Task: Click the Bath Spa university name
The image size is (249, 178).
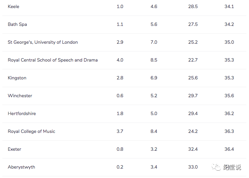Action: tap(17, 24)
